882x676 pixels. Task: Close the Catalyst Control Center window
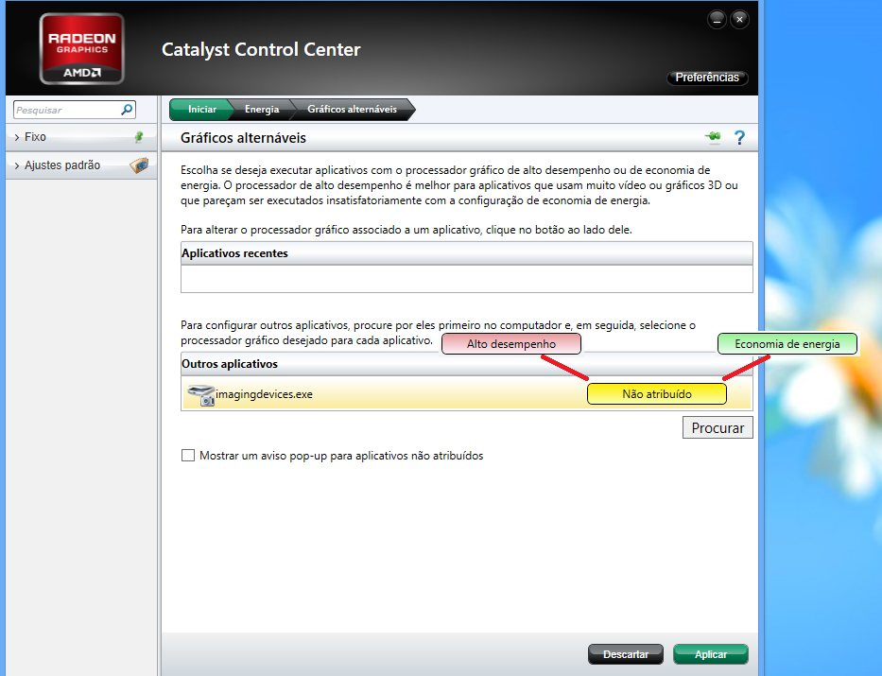pyautogui.click(x=739, y=18)
